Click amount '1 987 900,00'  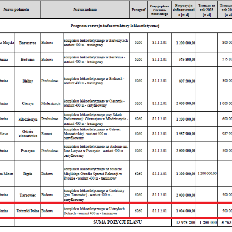click(186, 134)
